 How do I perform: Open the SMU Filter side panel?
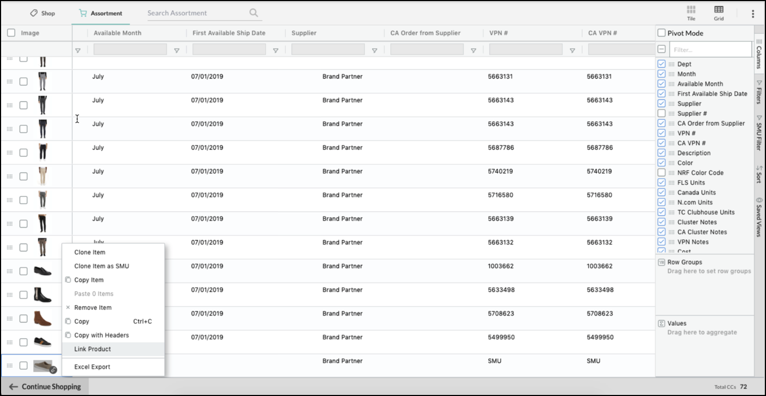759,133
